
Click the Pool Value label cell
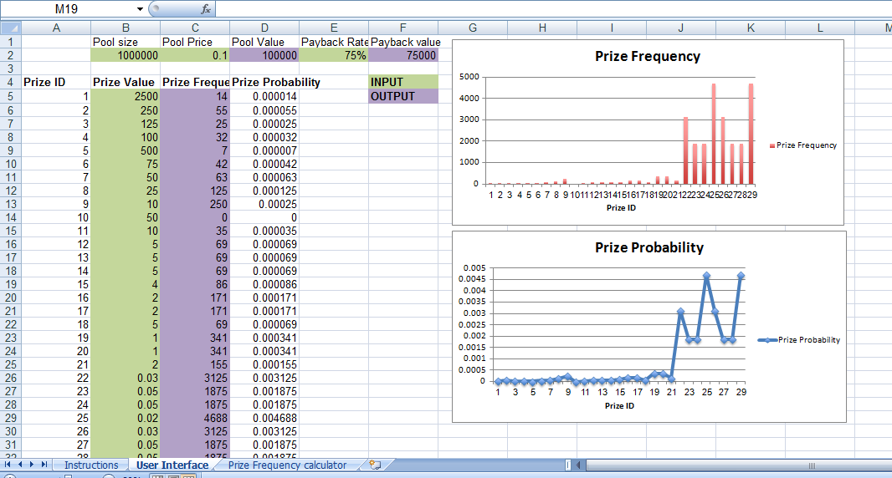click(264, 42)
